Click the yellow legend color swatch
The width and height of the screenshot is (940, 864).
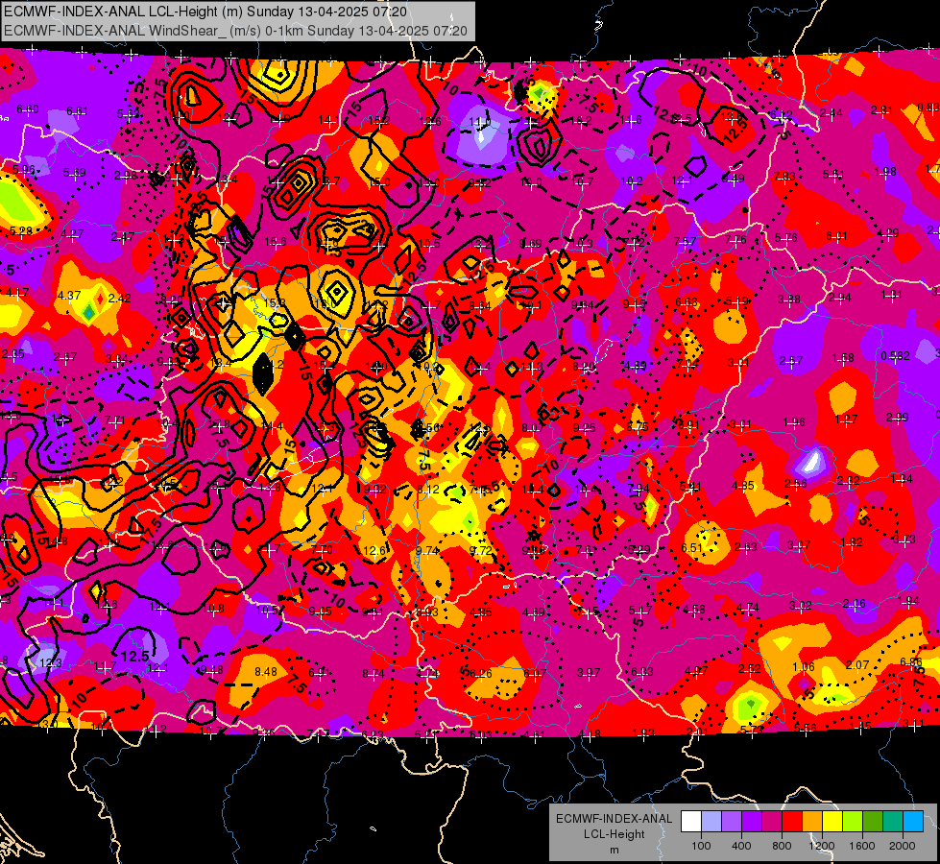tap(832, 822)
